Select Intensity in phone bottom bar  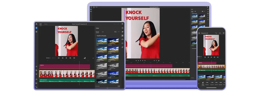(207, 83)
